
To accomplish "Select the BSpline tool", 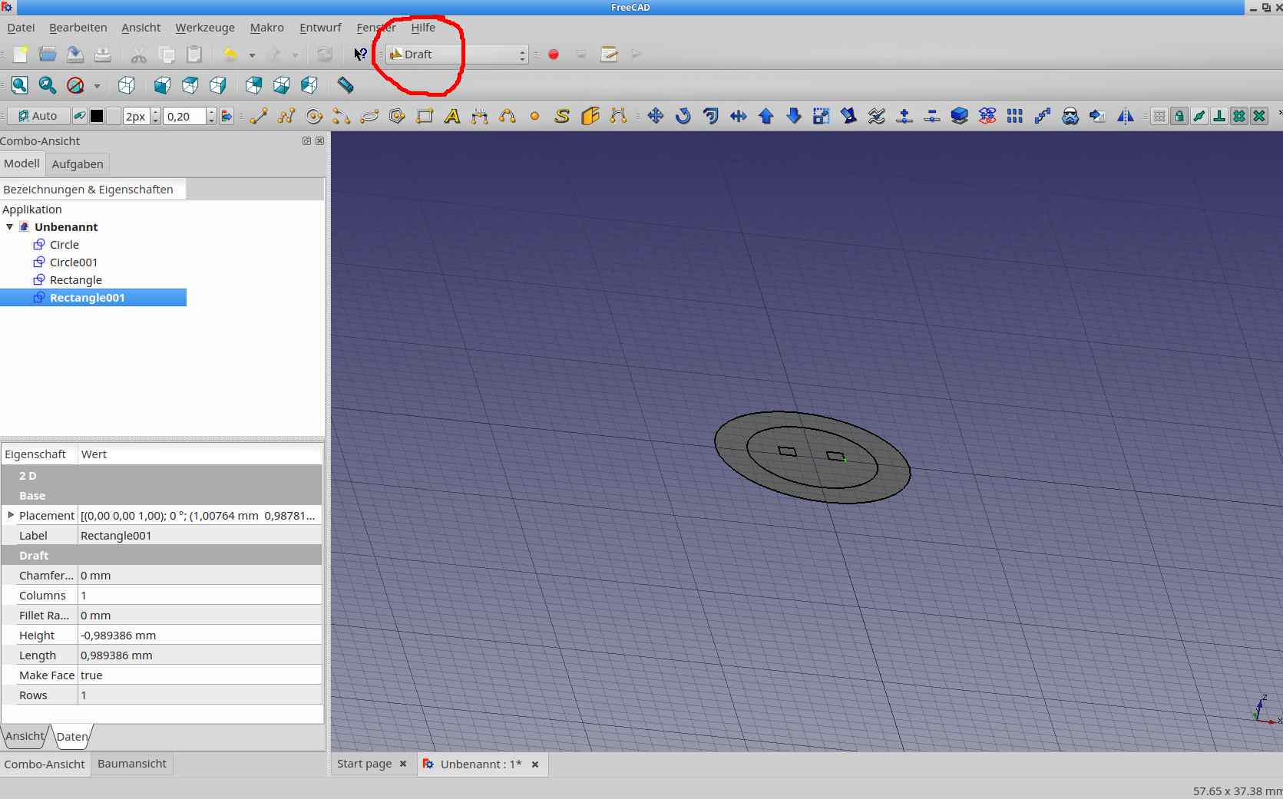I will (508, 116).
